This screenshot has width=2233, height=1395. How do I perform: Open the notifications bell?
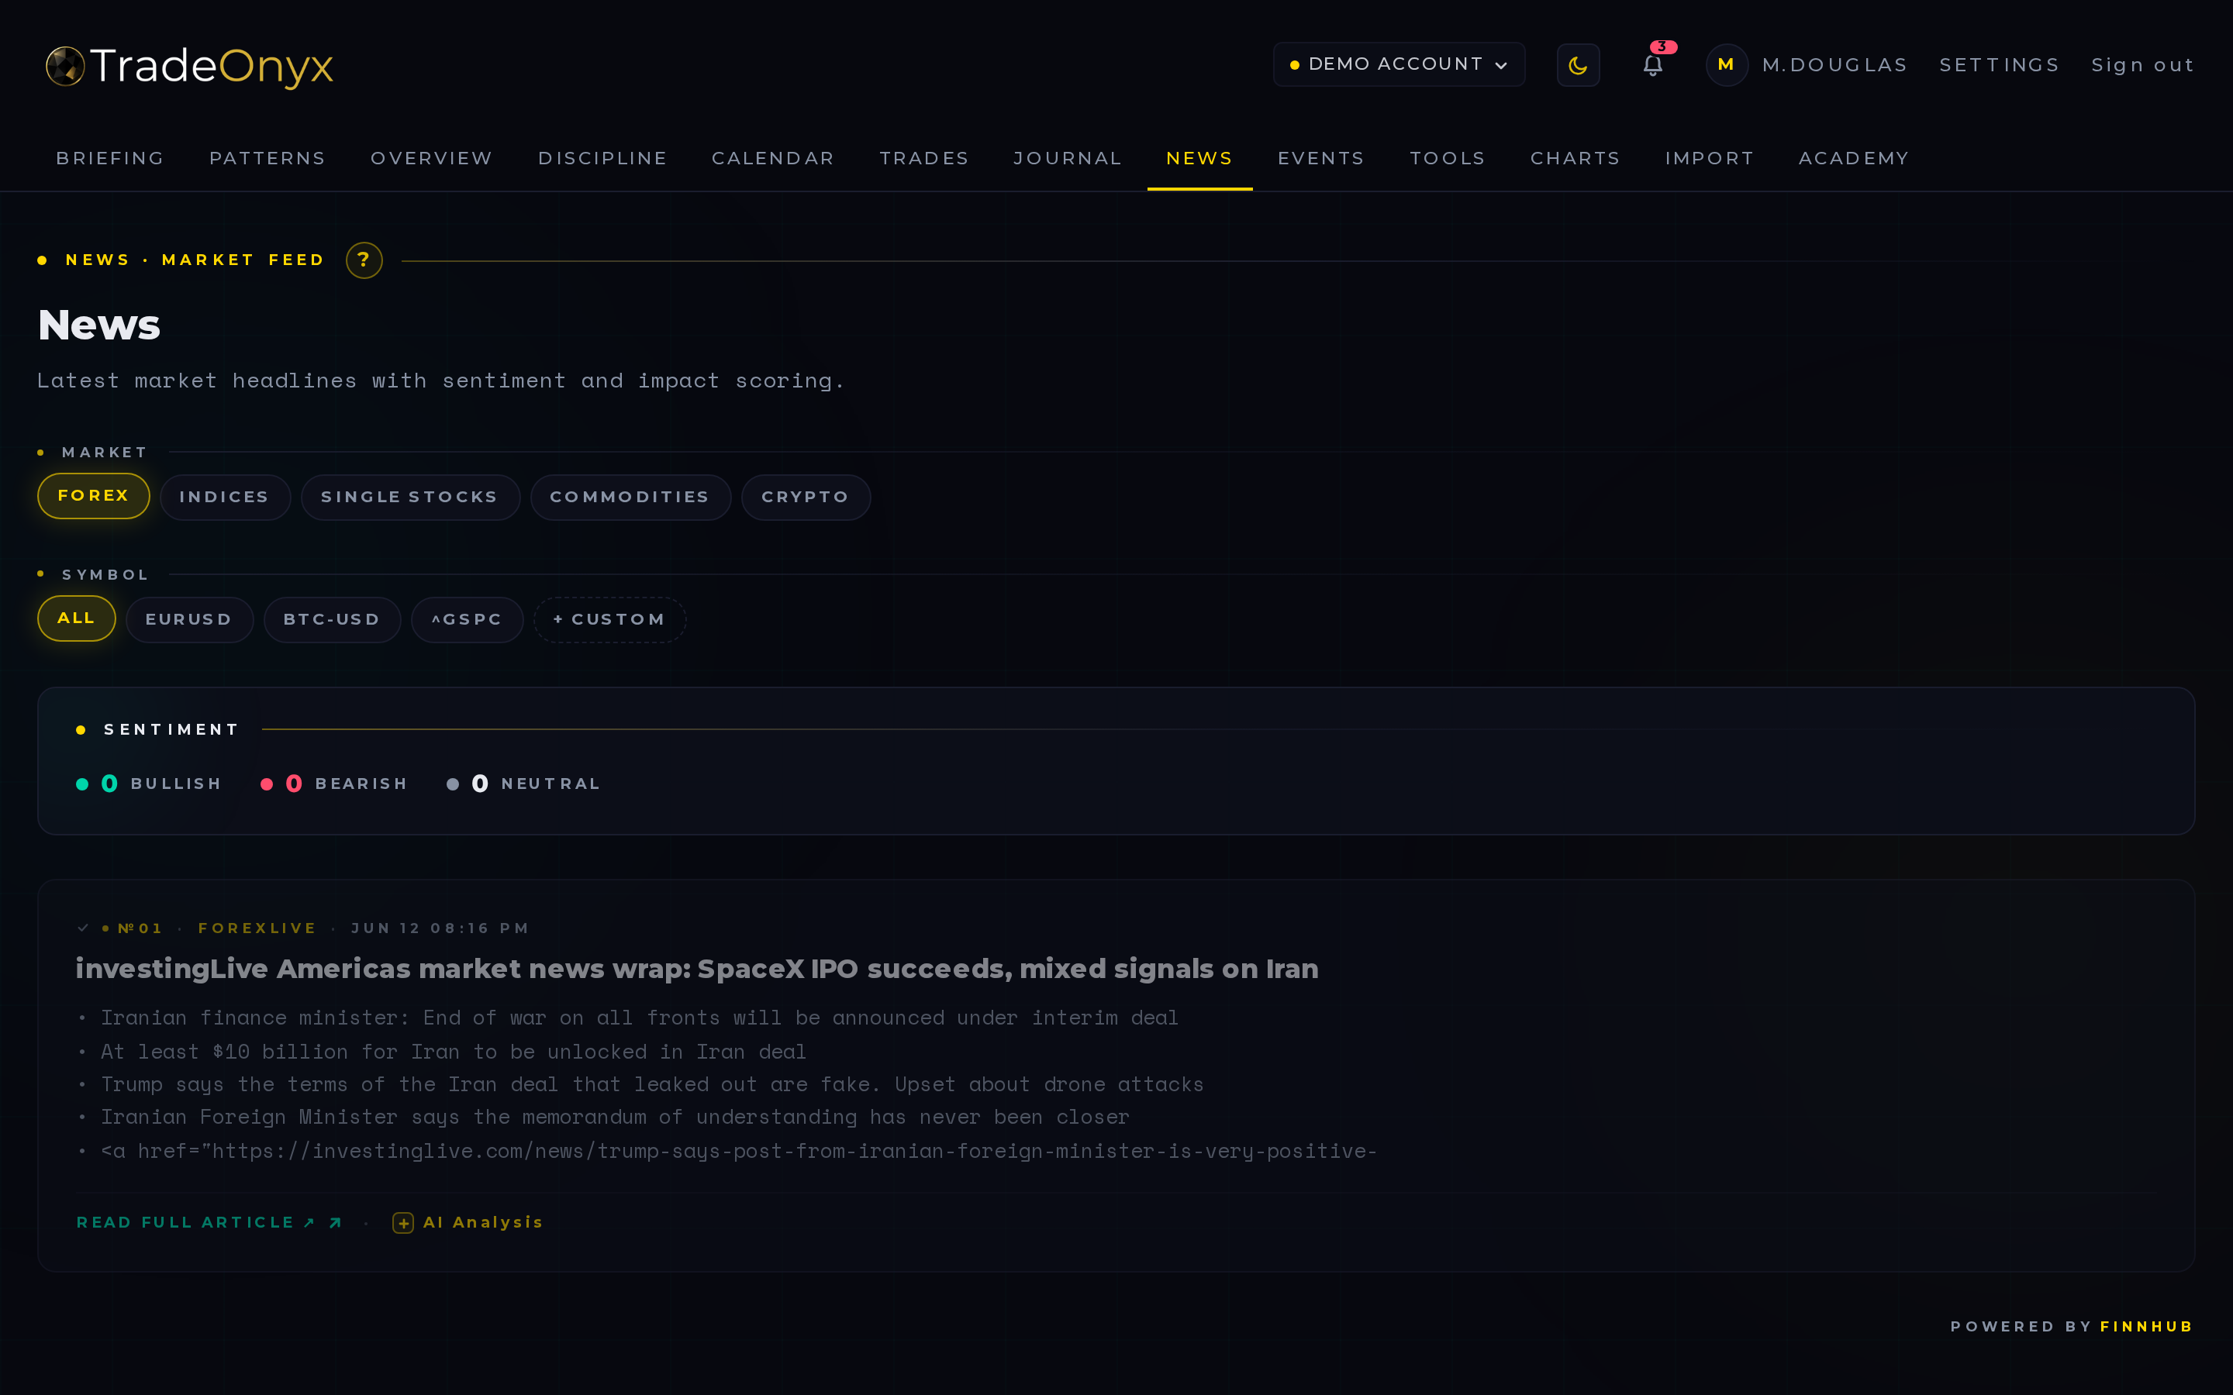pos(1652,64)
